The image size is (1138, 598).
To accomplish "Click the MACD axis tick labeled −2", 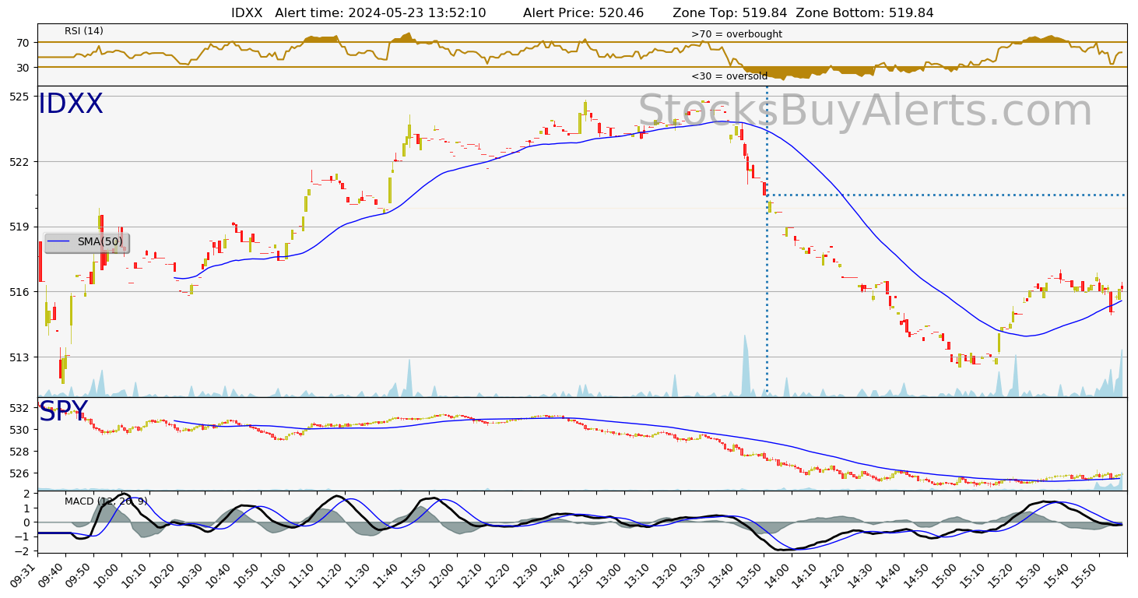I will (23, 551).
